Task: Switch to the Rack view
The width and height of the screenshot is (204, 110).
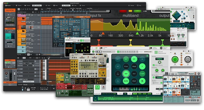Action: tap(55, 6)
